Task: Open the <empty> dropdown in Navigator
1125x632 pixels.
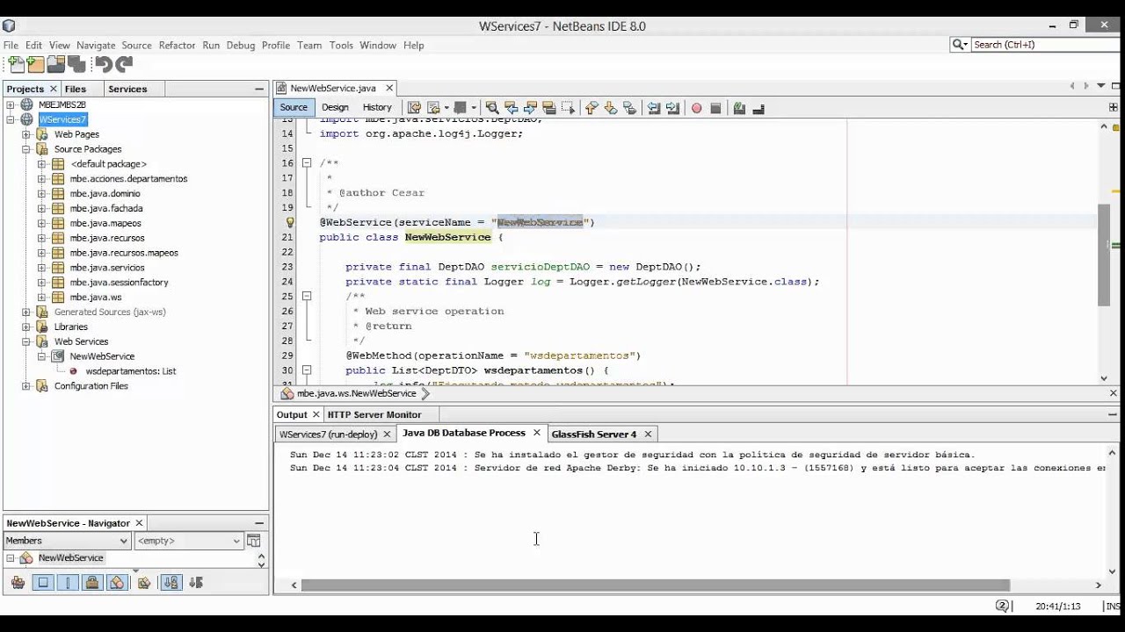Action: coord(188,541)
